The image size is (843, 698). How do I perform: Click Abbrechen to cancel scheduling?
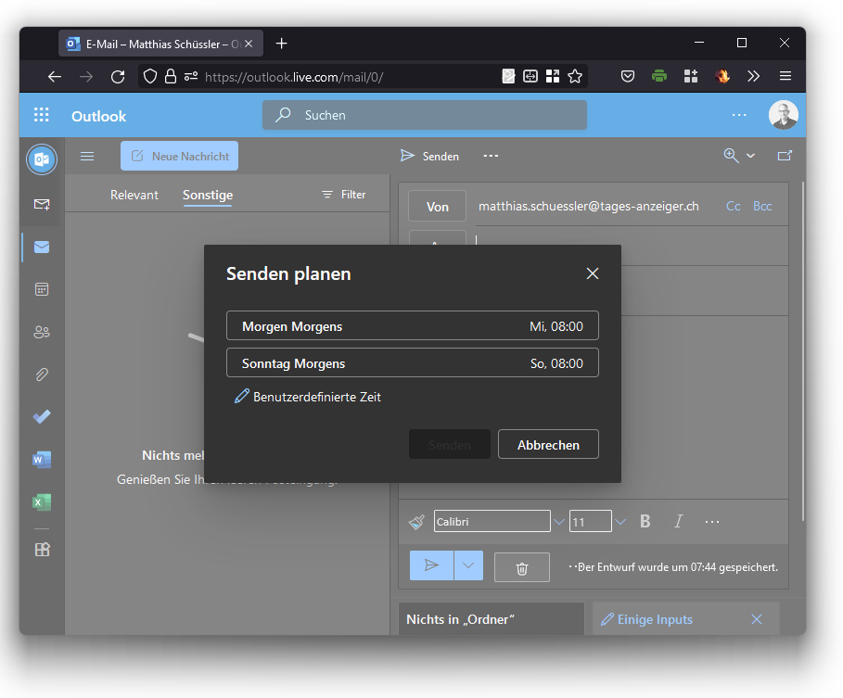548,445
